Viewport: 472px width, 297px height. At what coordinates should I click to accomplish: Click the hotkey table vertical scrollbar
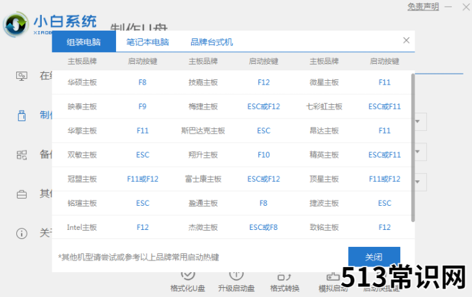(413, 147)
